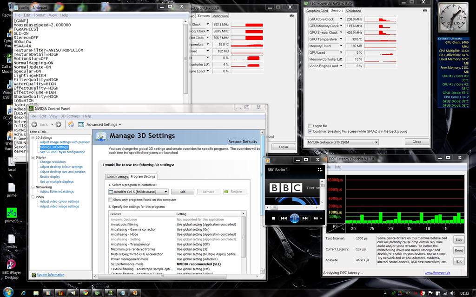Select the prime text file on desktop
The image size is (476, 297).
click(x=12, y=190)
